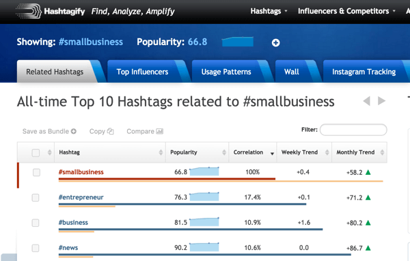Screen dimensions: 410x261
Task: Open the #entrepreneur hashtag link
Action: [81, 197]
